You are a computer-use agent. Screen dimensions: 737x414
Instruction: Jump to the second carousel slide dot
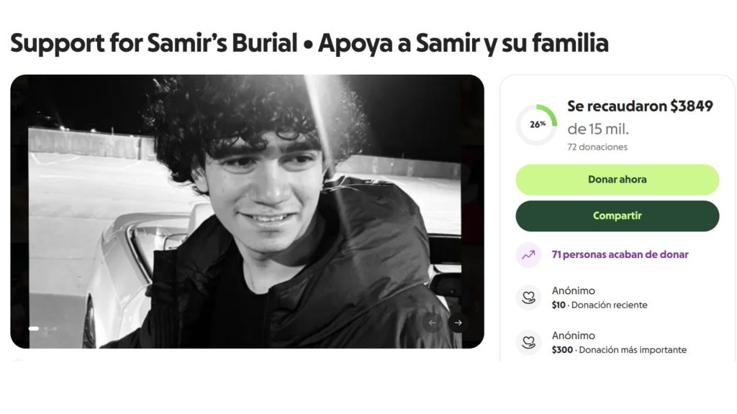[x=46, y=328]
